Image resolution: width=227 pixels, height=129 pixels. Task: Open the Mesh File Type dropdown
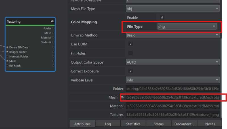click(x=173, y=9)
